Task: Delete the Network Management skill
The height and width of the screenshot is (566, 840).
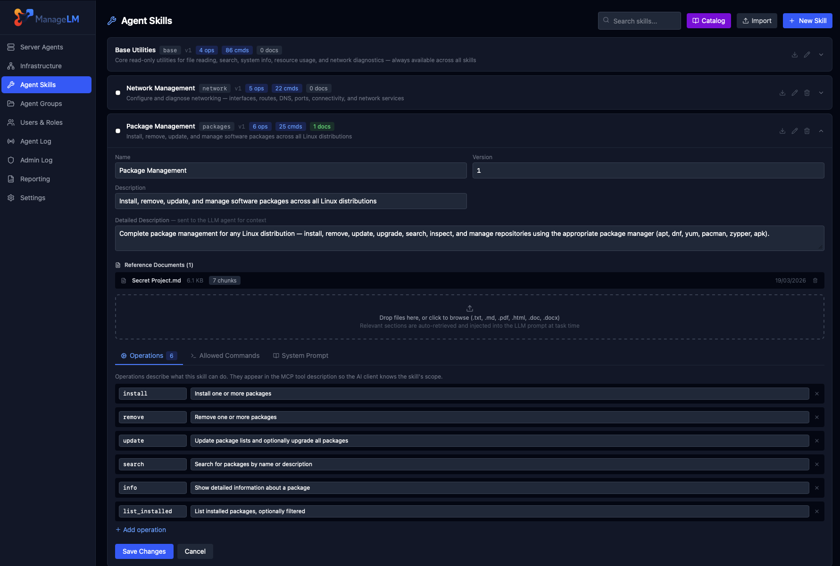Action: pyautogui.click(x=807, y=93)
